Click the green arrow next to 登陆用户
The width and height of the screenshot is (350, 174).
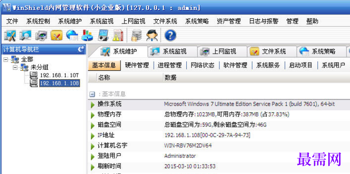pos(93,157)
